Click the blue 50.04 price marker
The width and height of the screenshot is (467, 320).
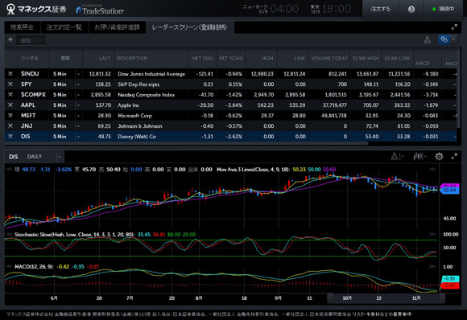(x=449, y=191)
